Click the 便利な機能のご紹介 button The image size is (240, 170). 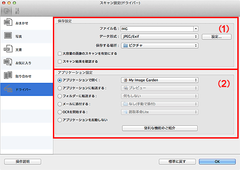pyautogui.click(x=160, y=128)
